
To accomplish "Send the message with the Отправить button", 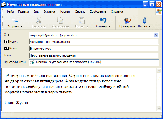I will (x=15, y=23).
